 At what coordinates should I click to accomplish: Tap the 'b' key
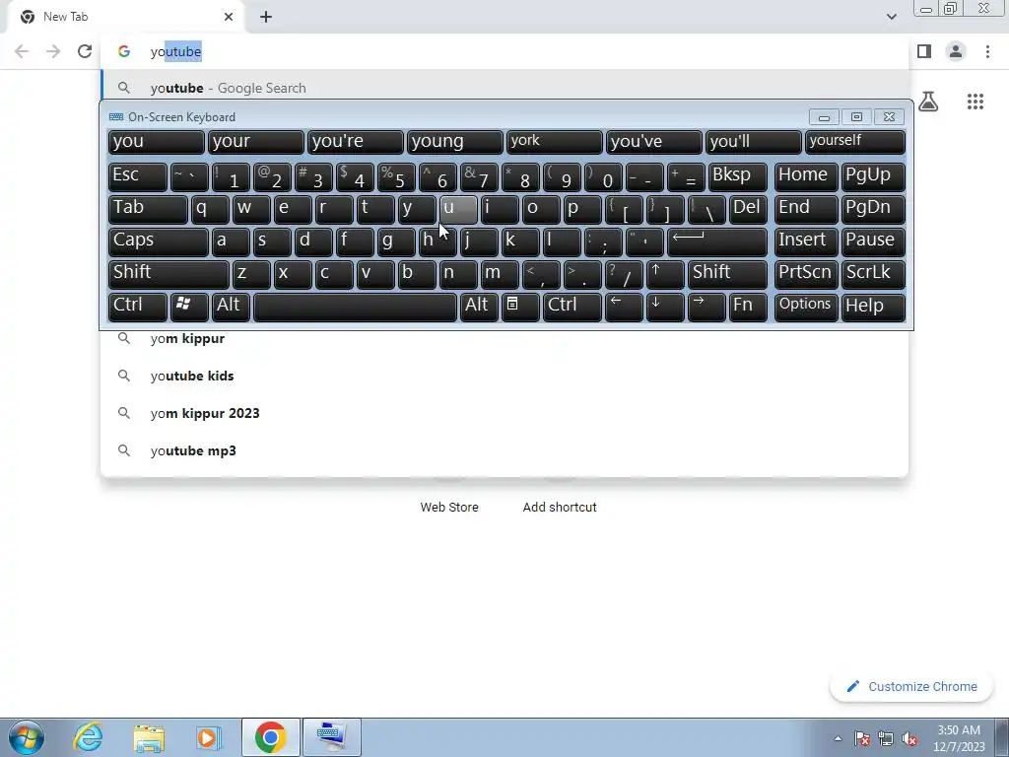(417, 274)
